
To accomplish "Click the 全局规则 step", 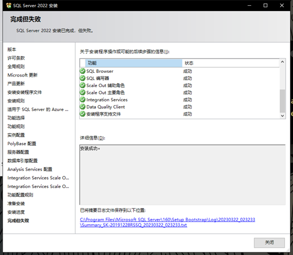I will (x=16, y=67).
